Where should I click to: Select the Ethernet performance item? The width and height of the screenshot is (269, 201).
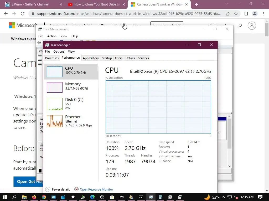(71, 121)
